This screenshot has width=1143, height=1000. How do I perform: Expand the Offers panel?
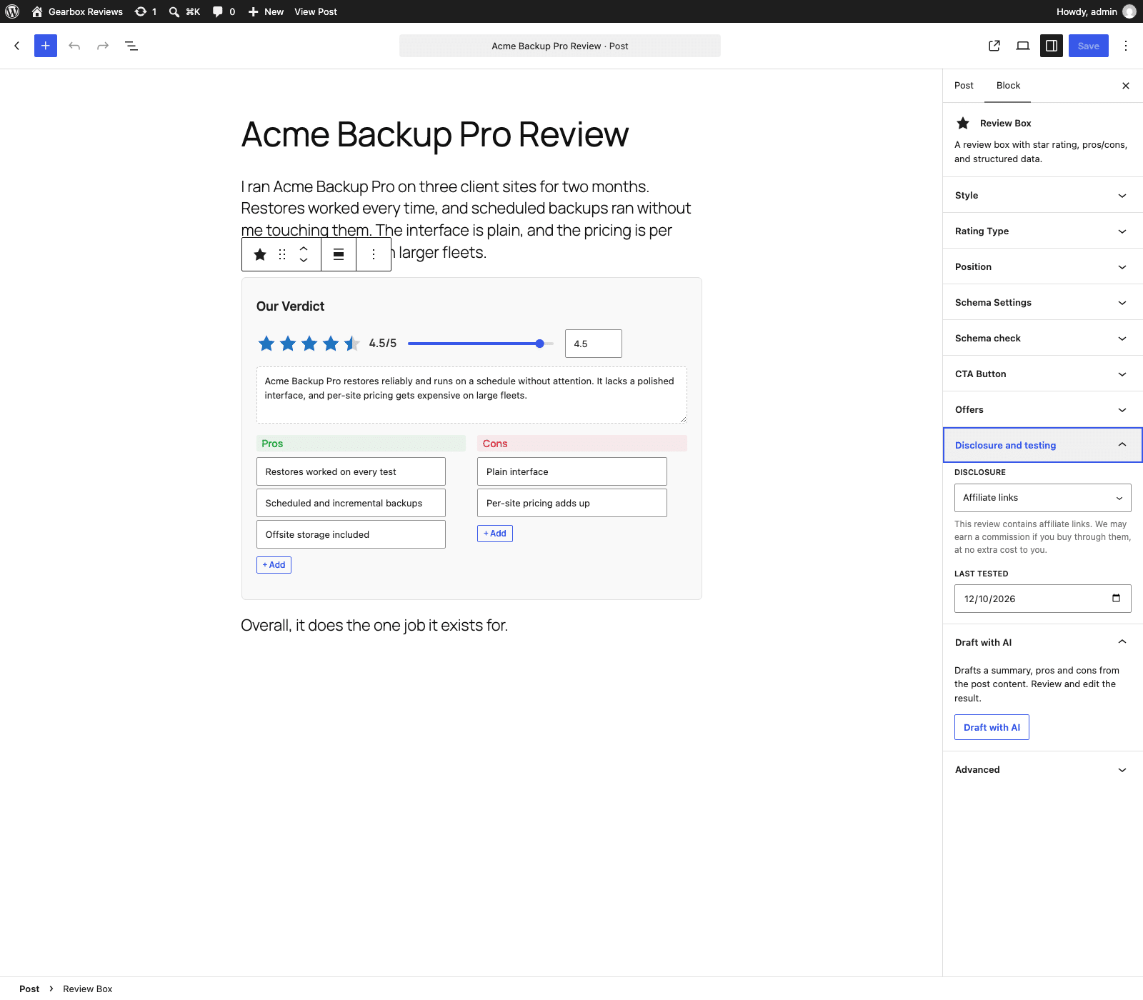point(1043,409)
